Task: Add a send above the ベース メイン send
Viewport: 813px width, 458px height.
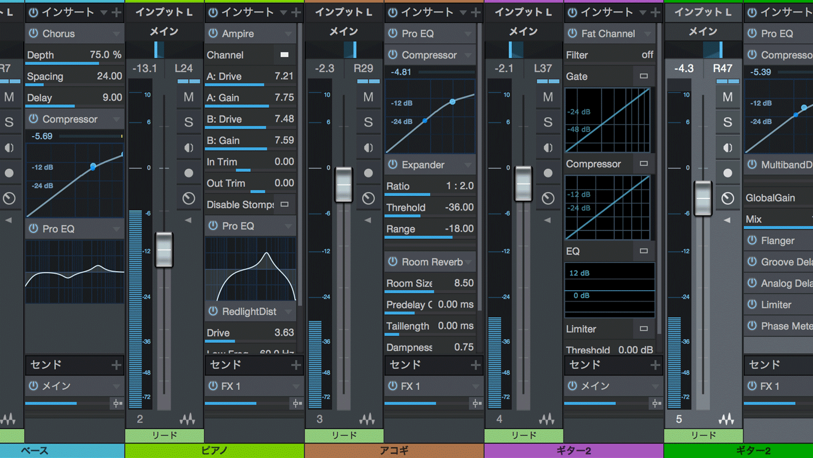Action: [x=116, y=365]
